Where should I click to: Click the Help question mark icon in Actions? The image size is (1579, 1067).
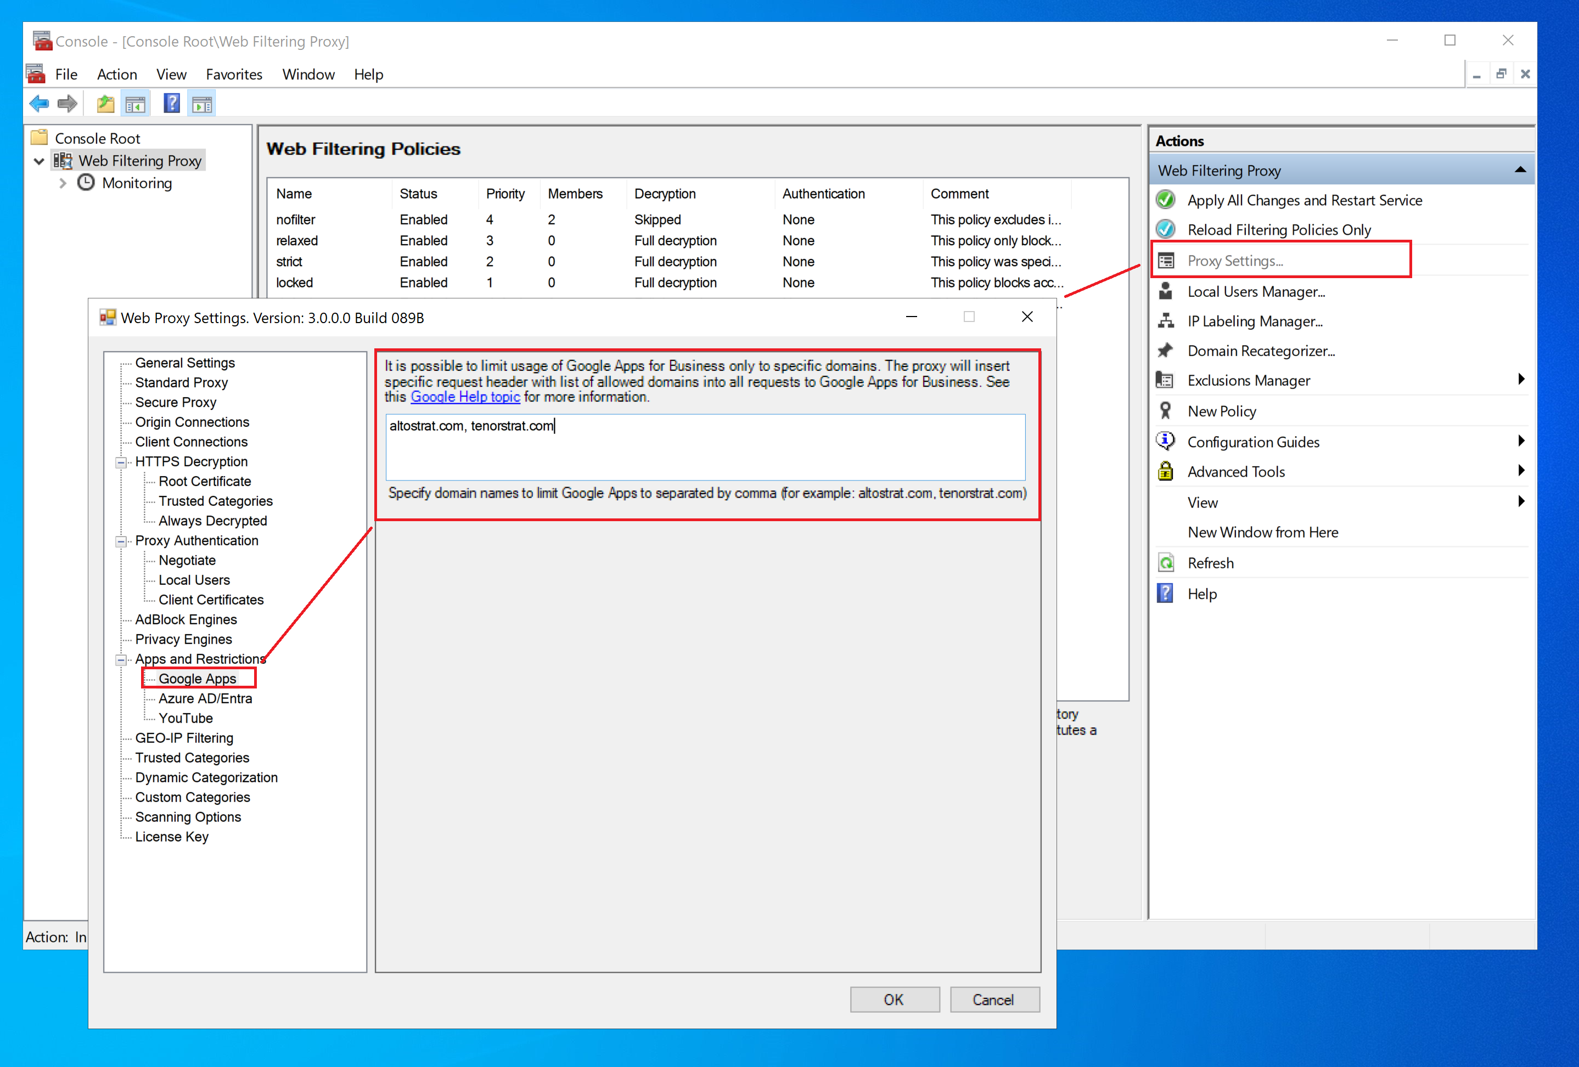point(1165,594)
